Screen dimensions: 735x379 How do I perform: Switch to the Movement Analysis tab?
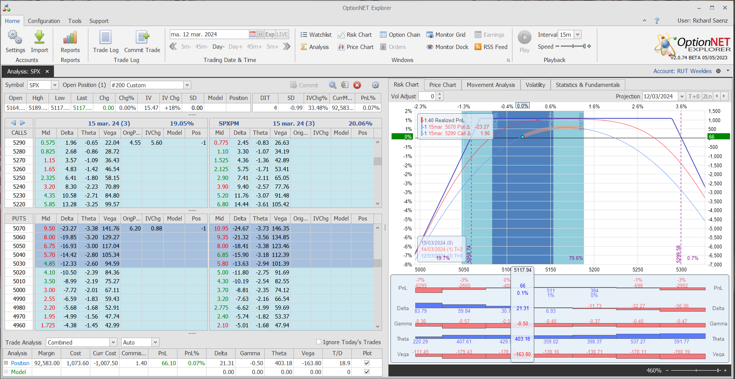coord(491,85)
